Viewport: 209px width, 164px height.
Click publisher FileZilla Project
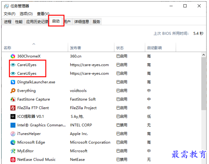tap(83, 108)
